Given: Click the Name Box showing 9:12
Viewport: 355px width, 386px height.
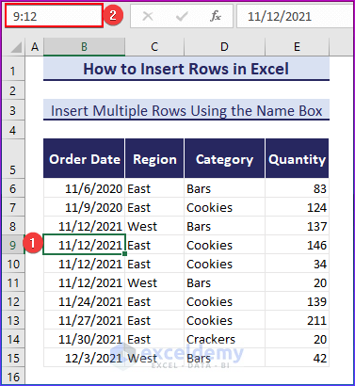Looking at the screenshot, I should click(x=54, y=16).
